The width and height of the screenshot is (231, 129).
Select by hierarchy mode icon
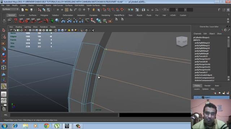pyautogui.click(x=39, y=10)
